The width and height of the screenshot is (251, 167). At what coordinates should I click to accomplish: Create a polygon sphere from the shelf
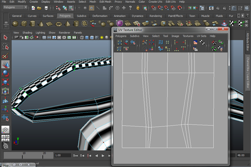coord(15,24)
